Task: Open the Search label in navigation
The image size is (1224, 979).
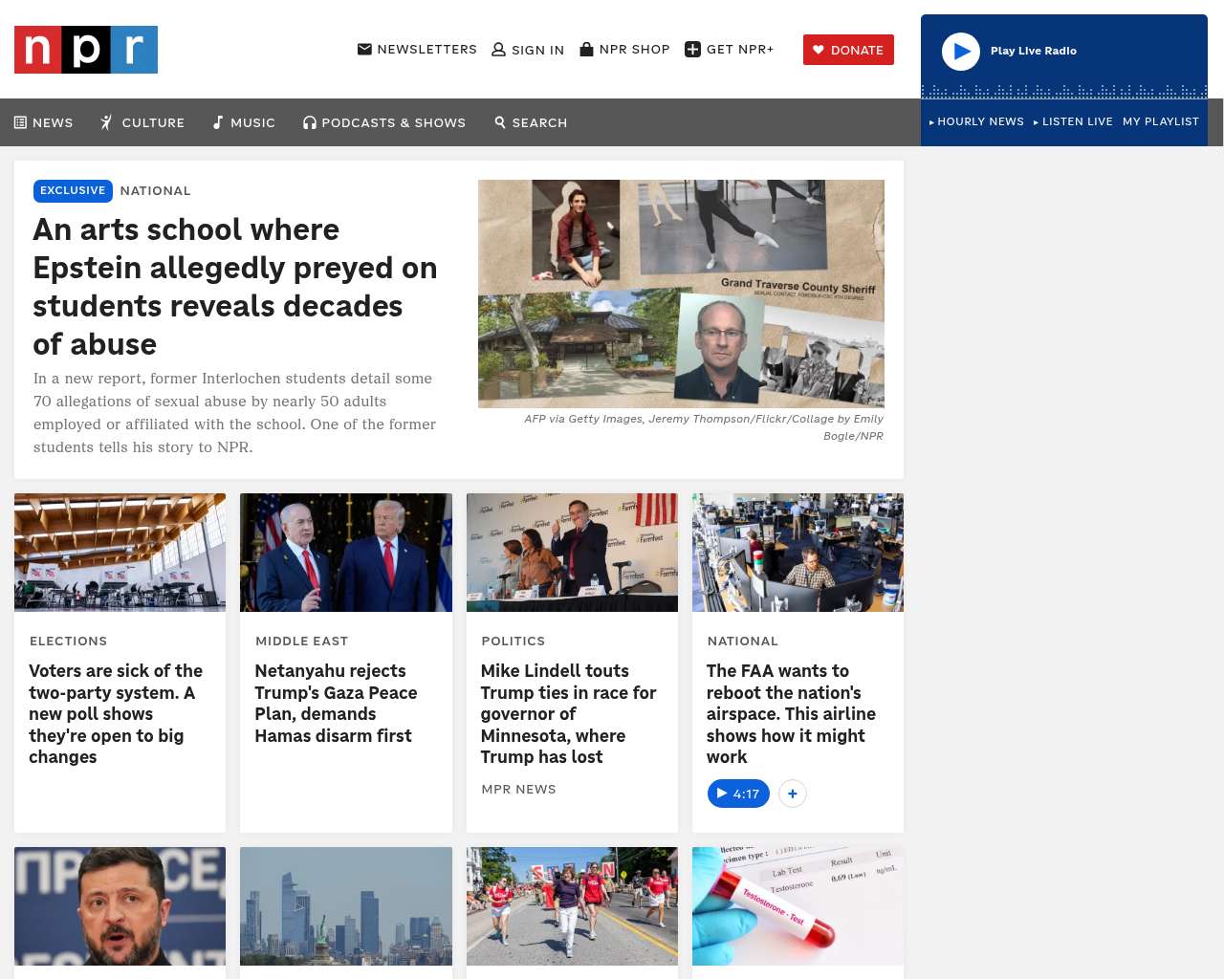Action: (x=539, y=122)
